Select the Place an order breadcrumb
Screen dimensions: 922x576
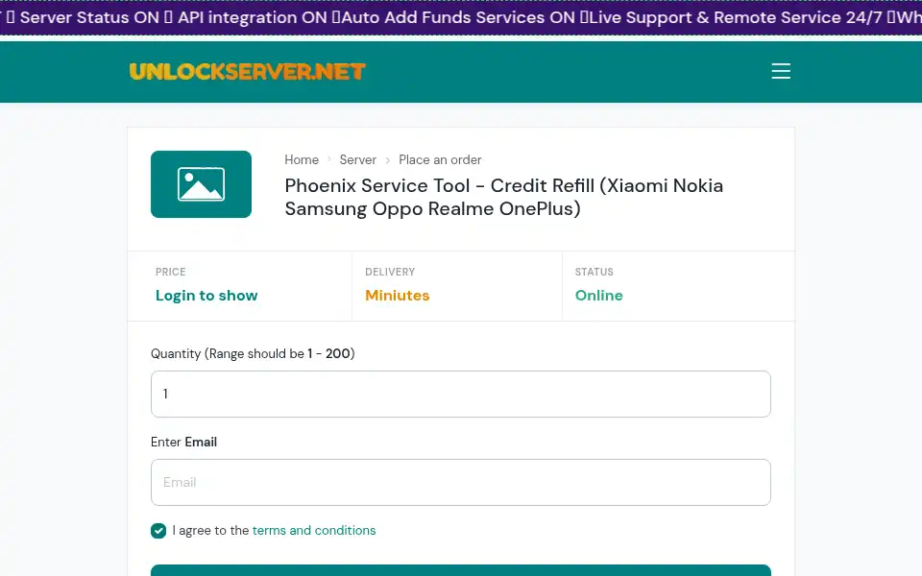[x=440, y=160]
